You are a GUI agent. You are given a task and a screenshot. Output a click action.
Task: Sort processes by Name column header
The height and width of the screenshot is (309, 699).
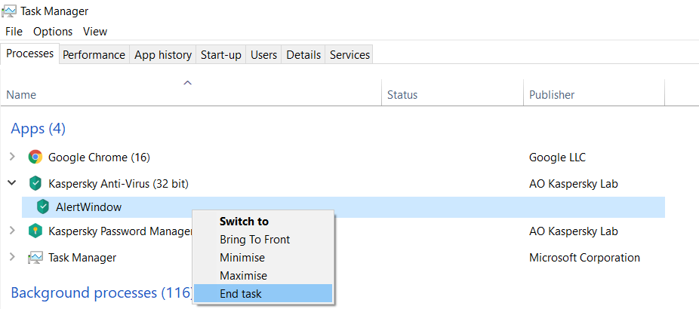coord(21,95)
